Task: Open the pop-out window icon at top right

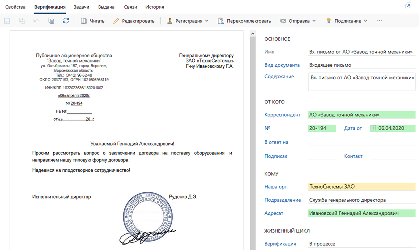Action: click(409, 6)
